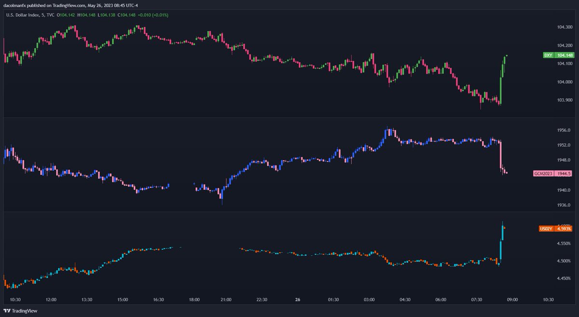Click the close value C104.148 in legend
This screenshot has width=579, height=317.
pyautogui.click(x=126, y=15)
